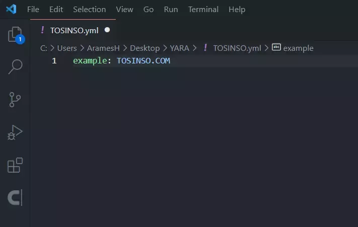Viewport: 358px width, 227px height.
Task: Click the VS Code logo icon
Action: [11, 10]
